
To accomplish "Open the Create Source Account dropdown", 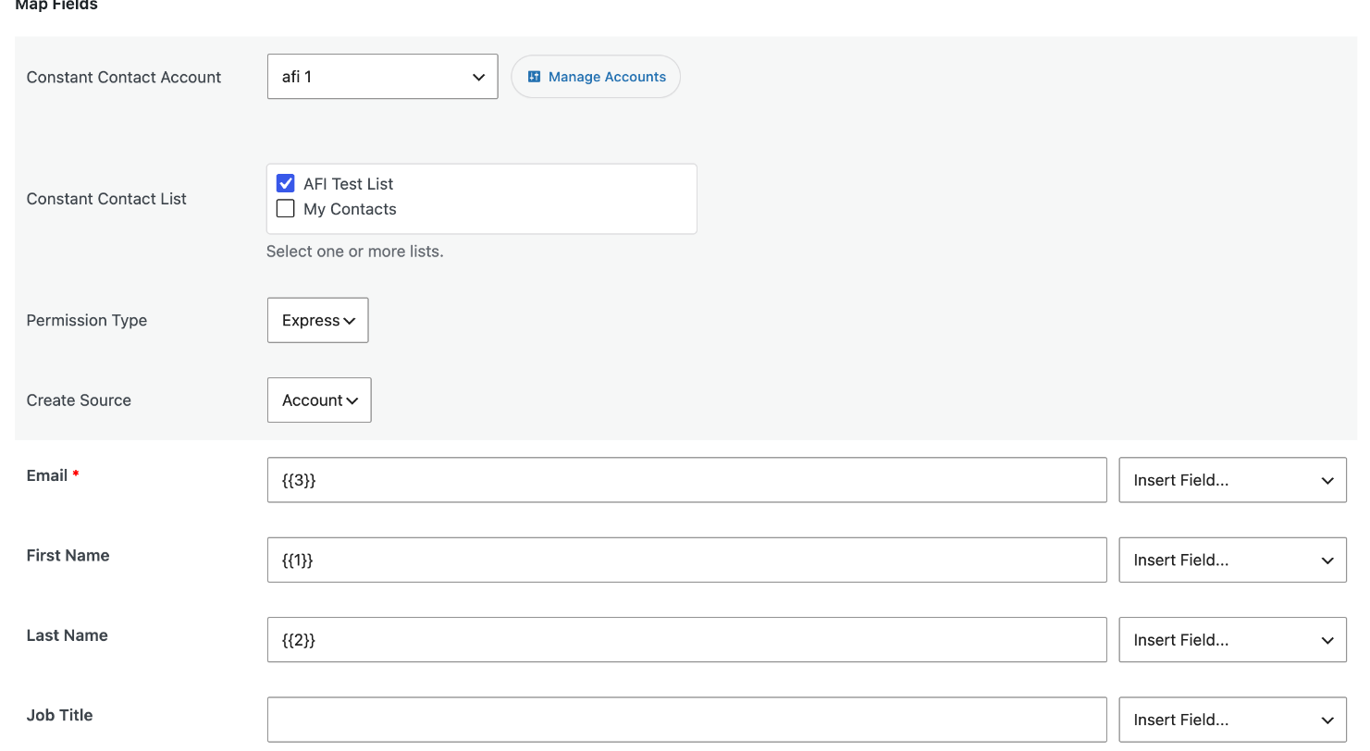I will (x=319, y=400).
